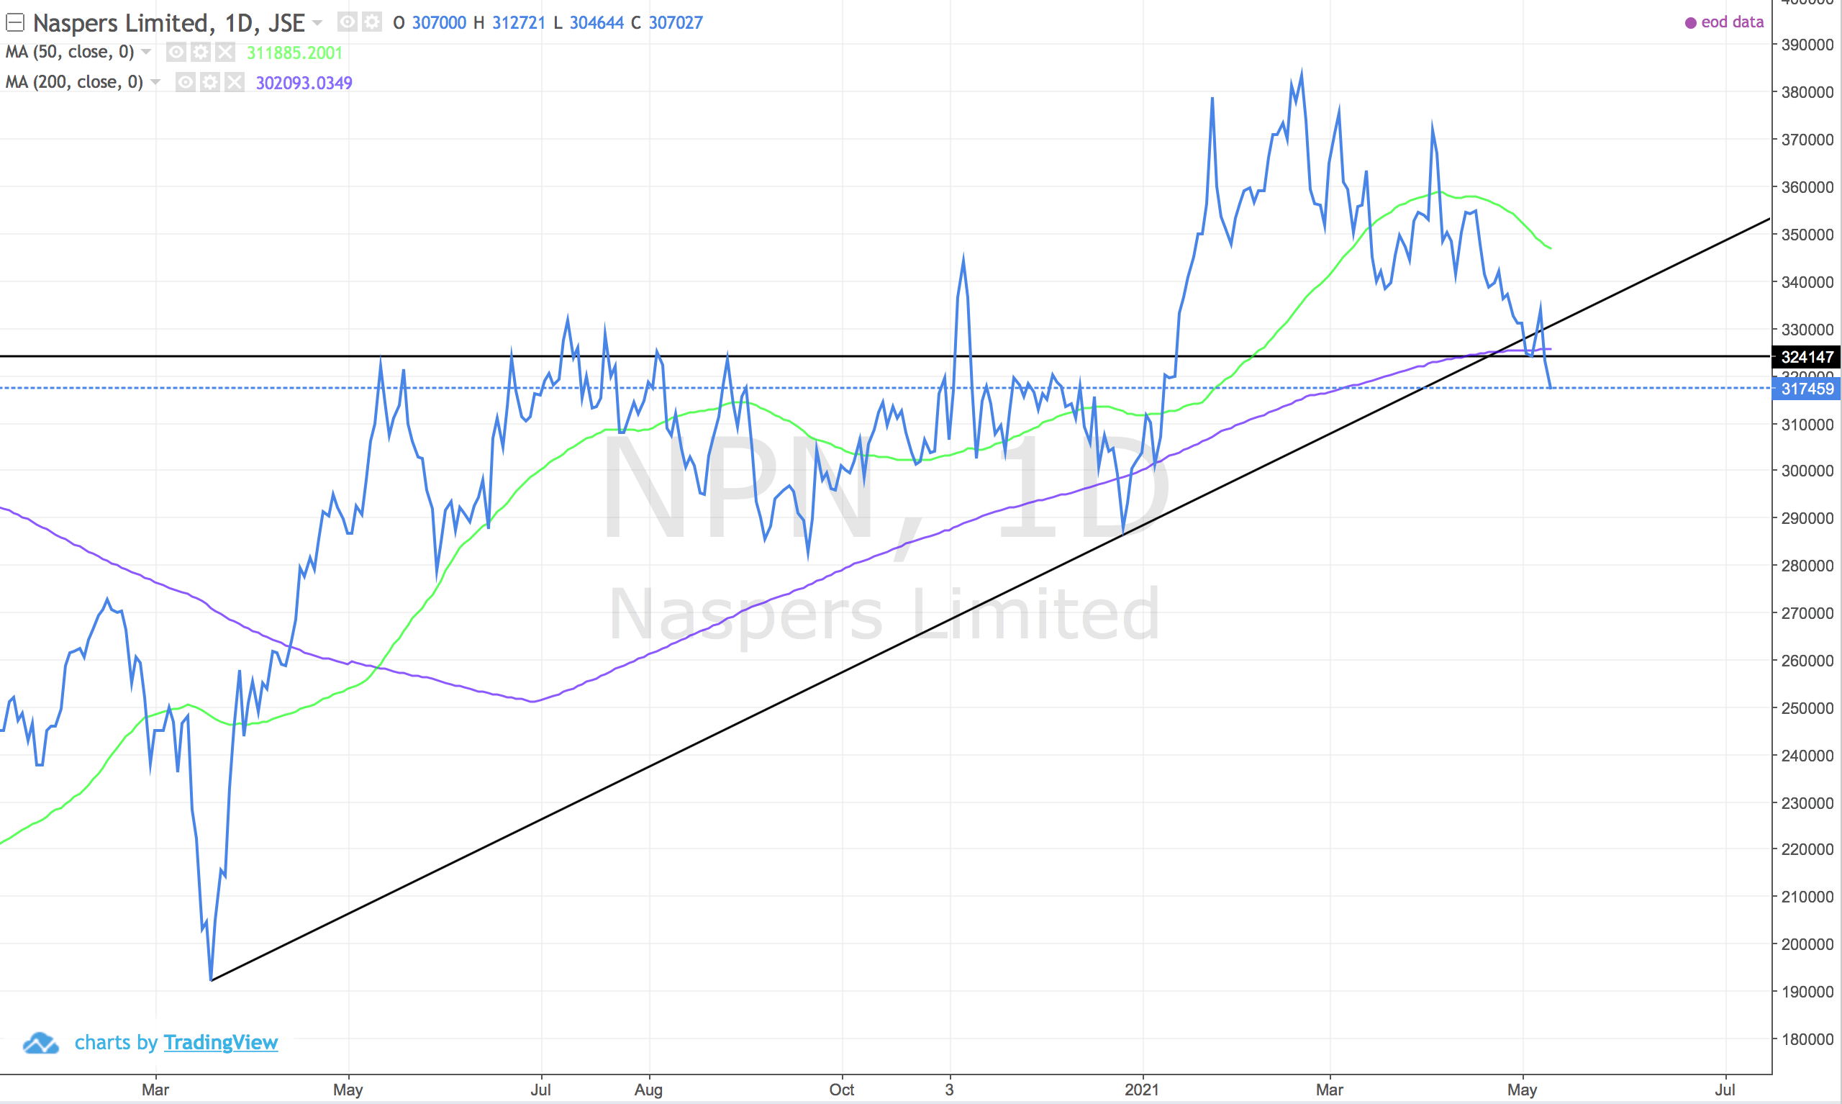Expand the MA (200, close, 0) dropdown arrow
The height and width of the screenshot is (1104, 1842).
click(155, 82)
